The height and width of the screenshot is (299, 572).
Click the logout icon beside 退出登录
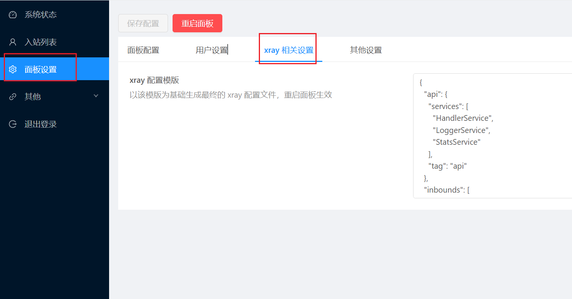13,124
